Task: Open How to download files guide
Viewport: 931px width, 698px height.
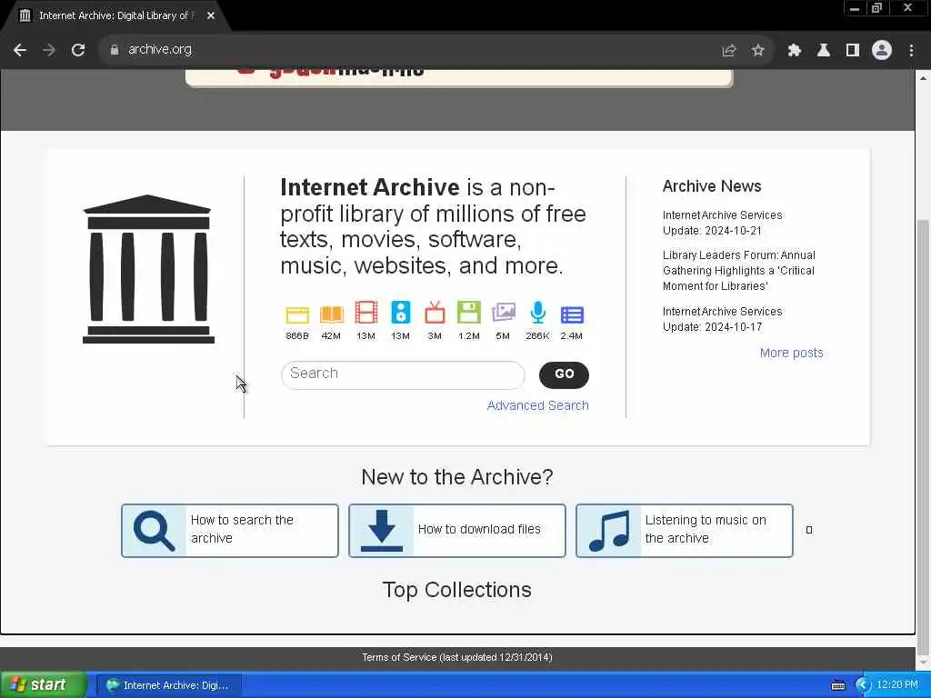Action: (x=457, y=531)
